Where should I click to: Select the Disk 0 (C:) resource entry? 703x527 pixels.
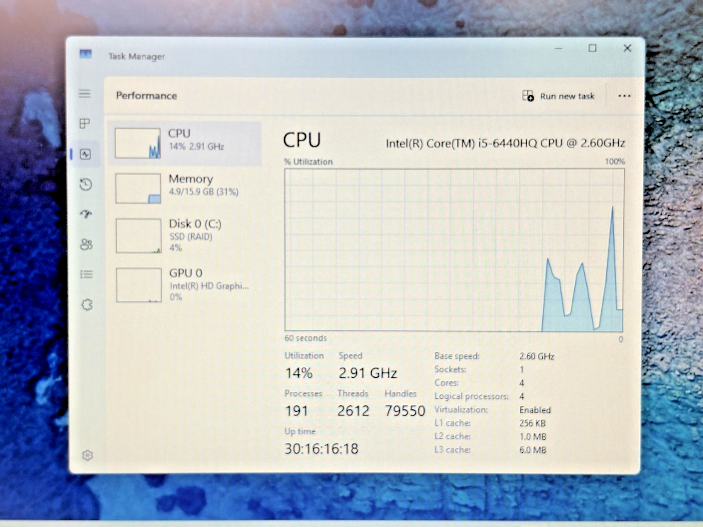pyautogui.click(x=185, y=236)
